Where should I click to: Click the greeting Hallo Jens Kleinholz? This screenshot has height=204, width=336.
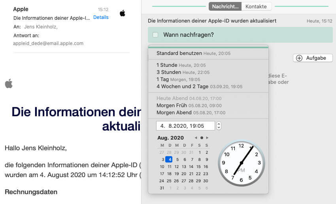tap(36, 148)
